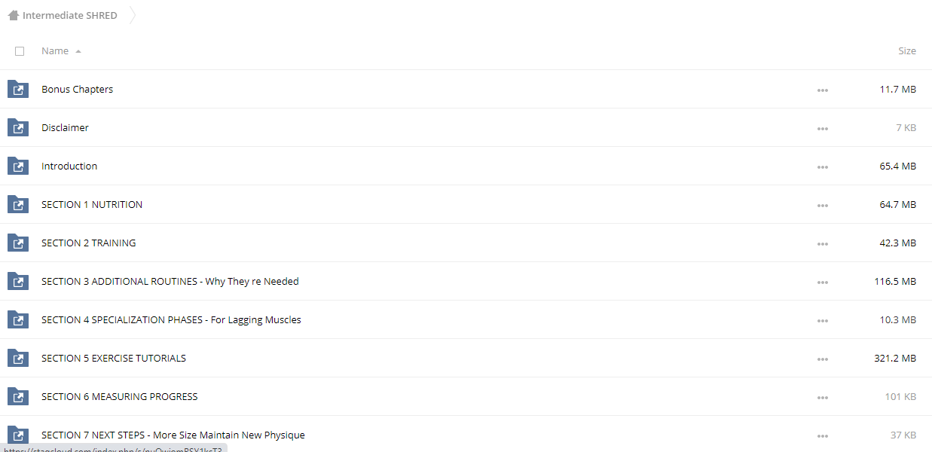Sort the list by Size column
Screen dimensions: 932x452
(x=907, y=51)
